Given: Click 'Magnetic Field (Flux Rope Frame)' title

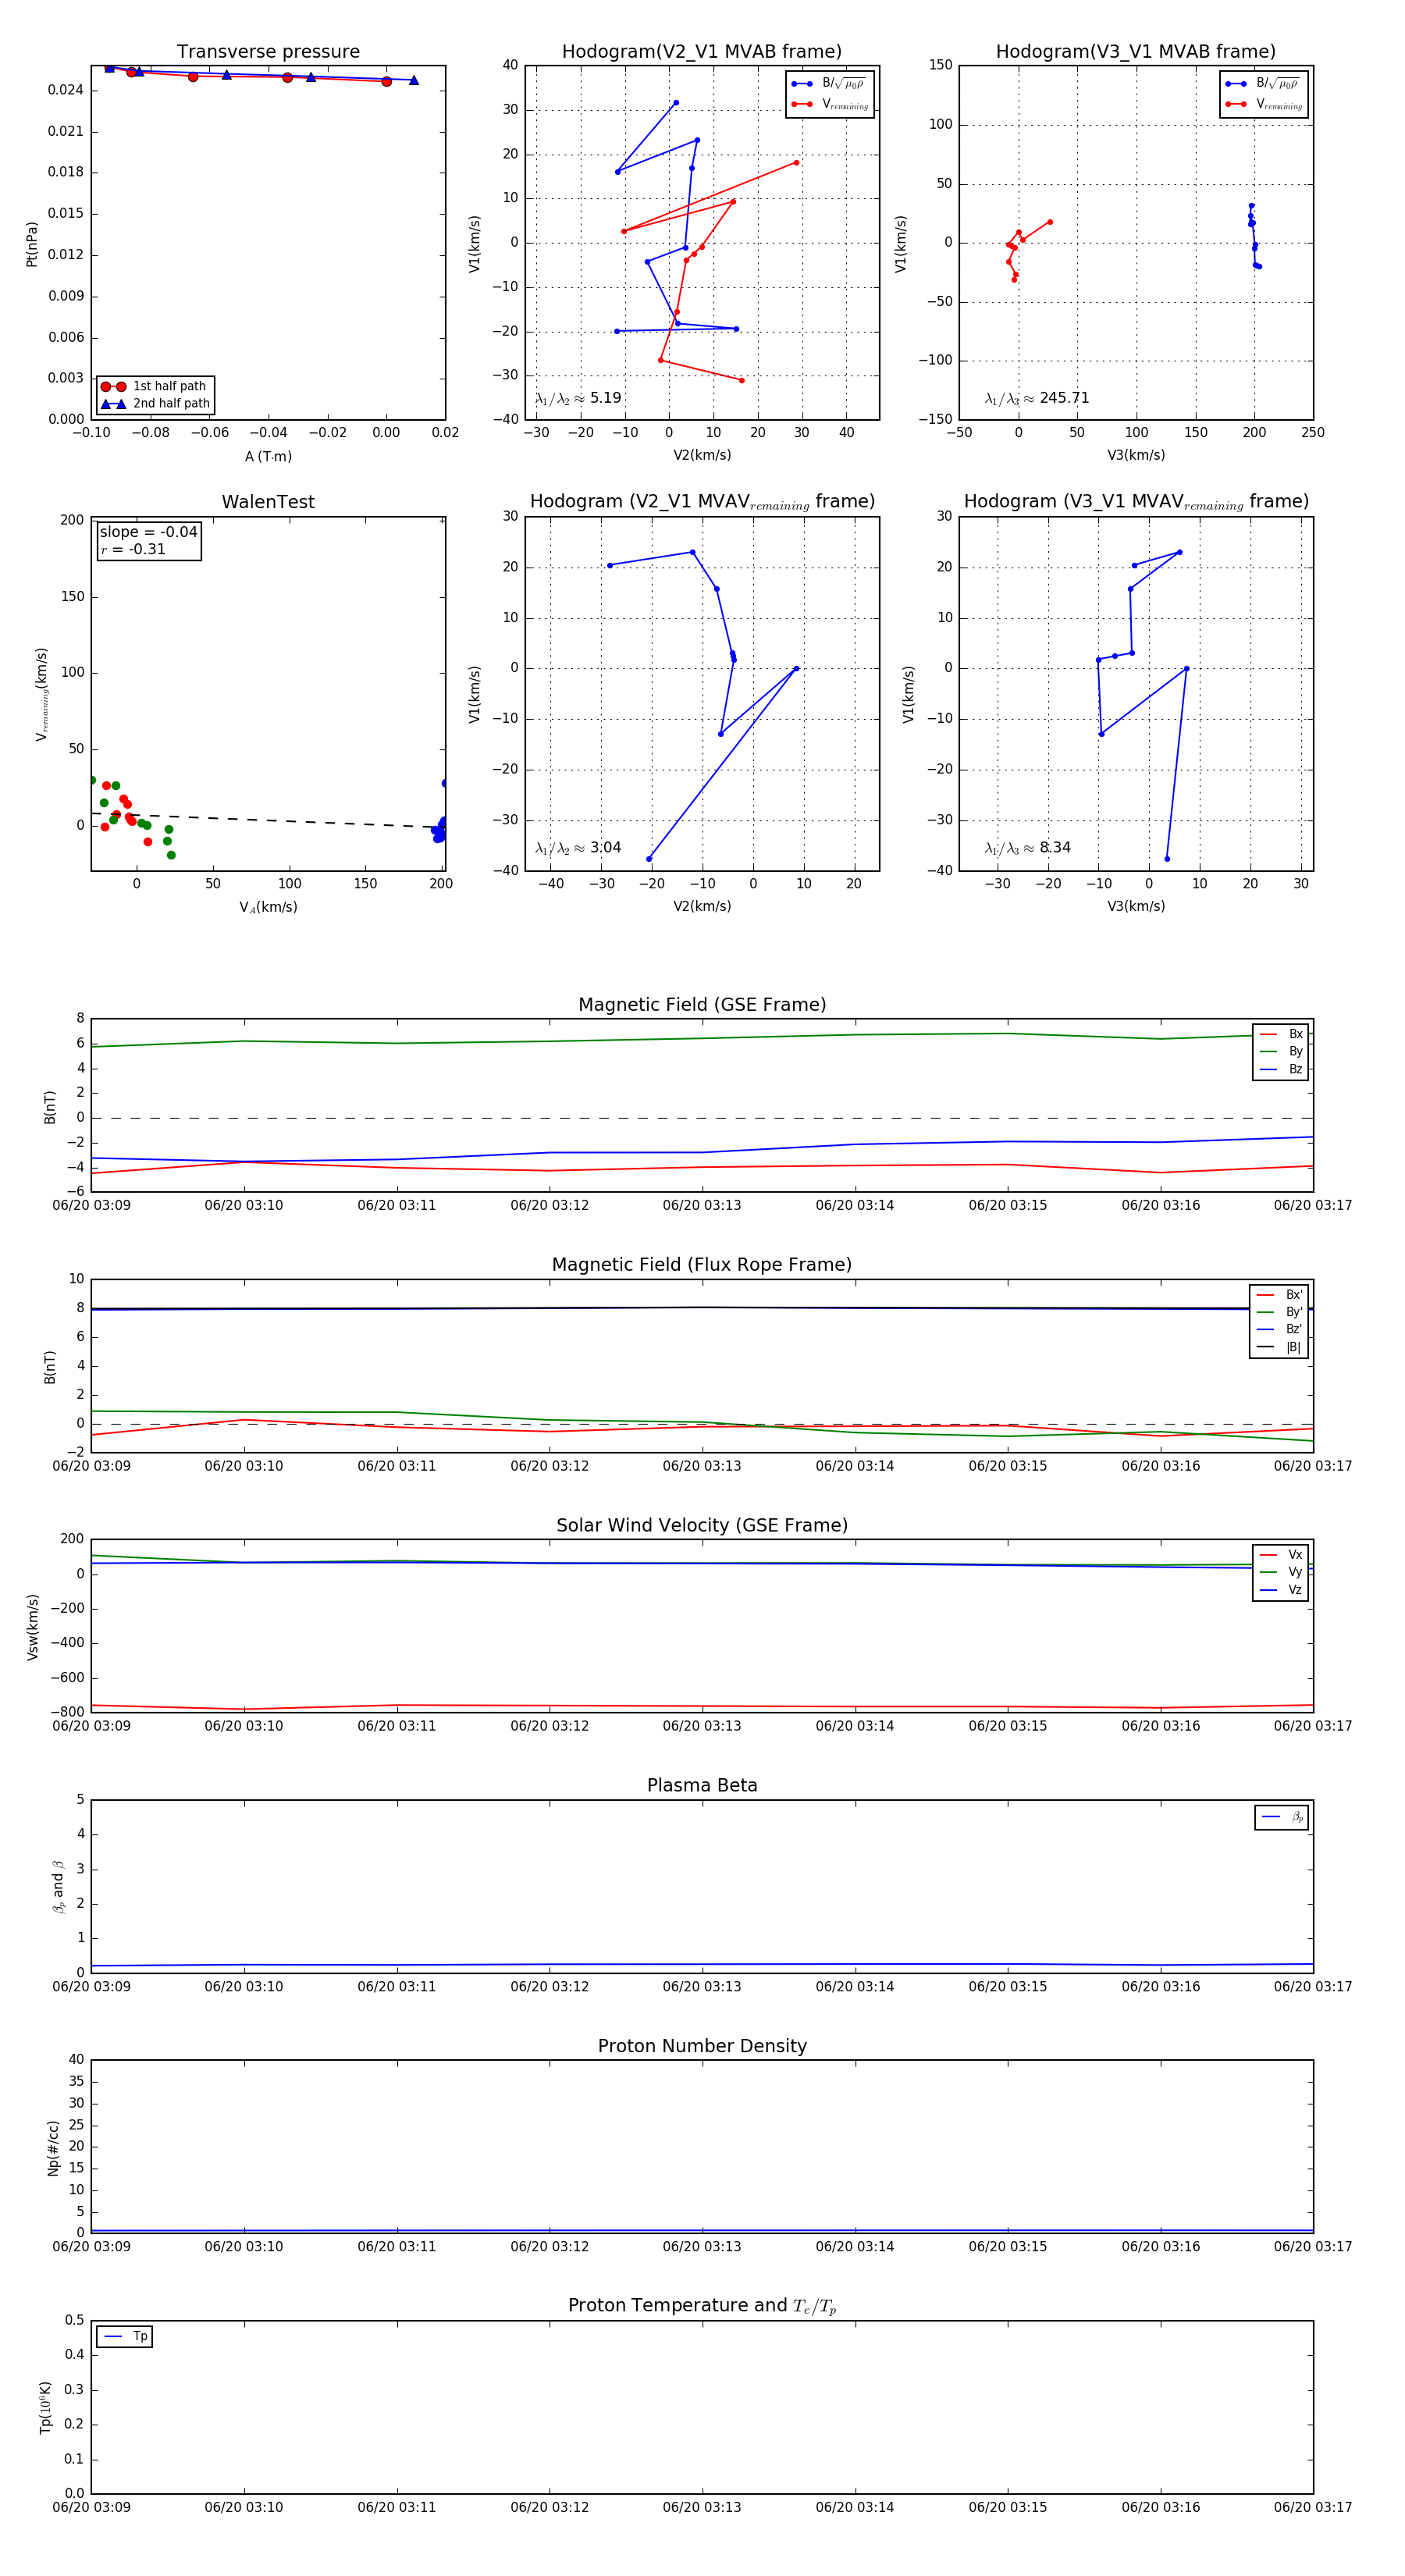Looking at the screenshot, I should [702, 1265].
